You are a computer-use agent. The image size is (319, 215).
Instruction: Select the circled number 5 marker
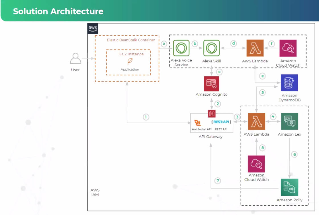point(262,92)
